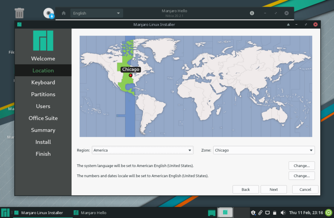Screen dimensions: 334x218
Task: Launch the install disc icon on desktop
Action: coord(49,13)
